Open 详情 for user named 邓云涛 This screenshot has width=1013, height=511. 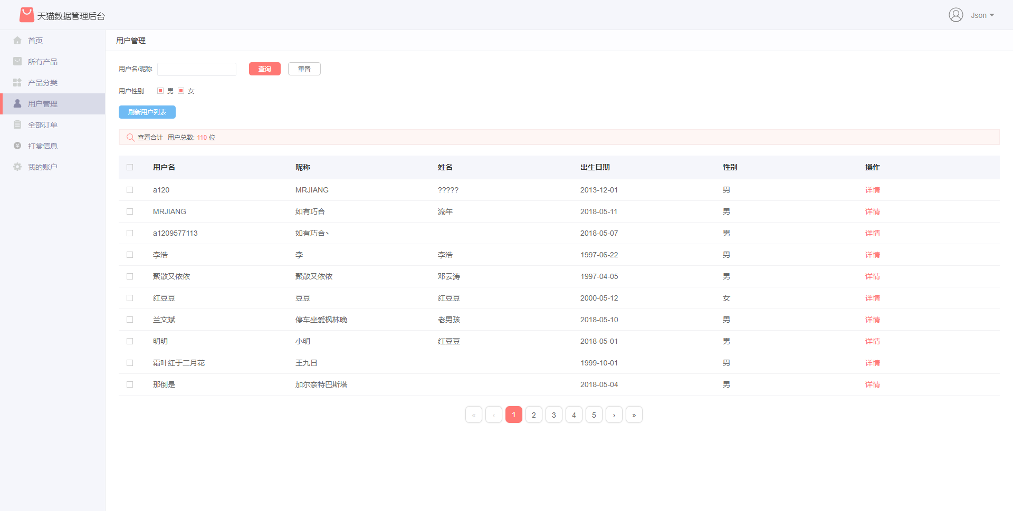pyautogui.click(x=873, y=276)
